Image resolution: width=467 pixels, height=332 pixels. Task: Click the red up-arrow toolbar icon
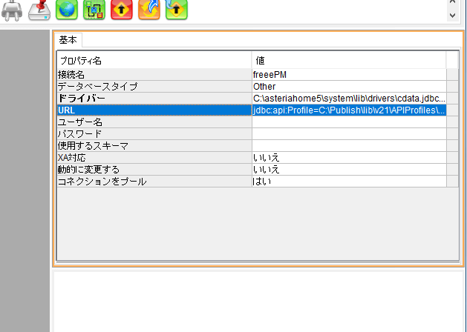click(x=122, y=10)
